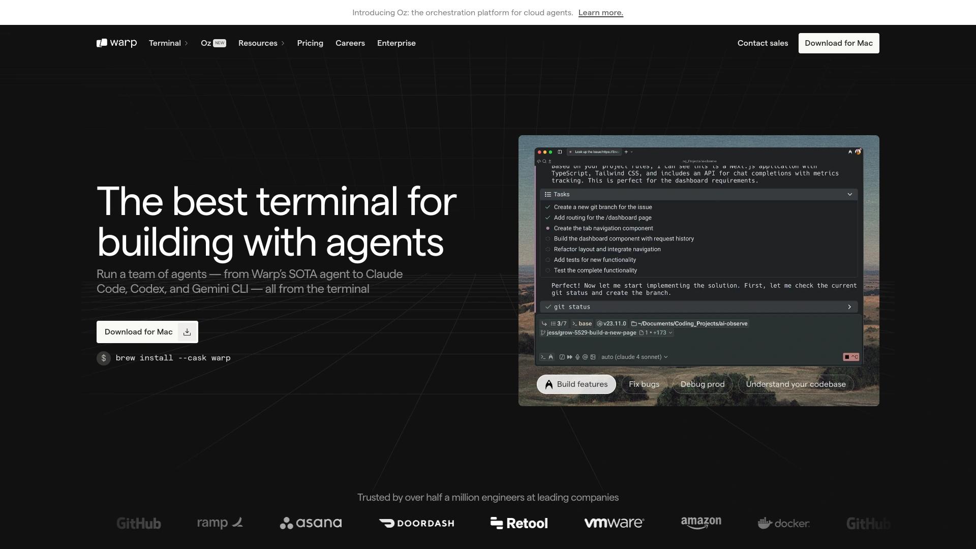This screenshot has width=976, height=549.
Task: Click the header Download for Mac button
Action: tap(838, 43)
